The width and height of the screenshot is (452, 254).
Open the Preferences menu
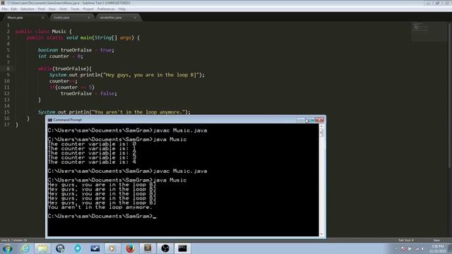[x=106, y=9]
